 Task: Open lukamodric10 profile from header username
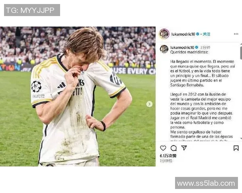(x=183, y=34)
